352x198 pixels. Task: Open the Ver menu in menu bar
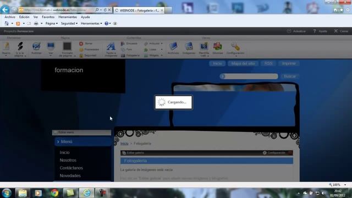pyautogui.click(x=36, y=17)
